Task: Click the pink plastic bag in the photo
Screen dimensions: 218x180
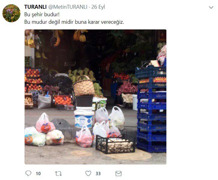Action: 45,123
